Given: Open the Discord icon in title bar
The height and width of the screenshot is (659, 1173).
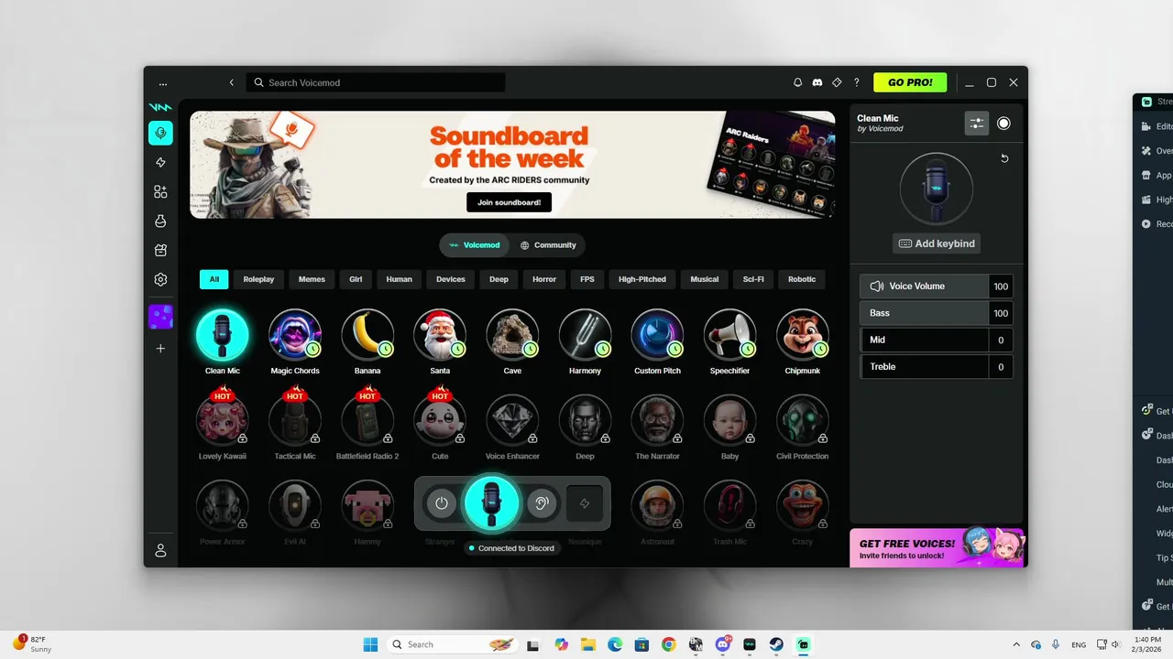Looking at the screenshot, I should [x=817, y=82].
